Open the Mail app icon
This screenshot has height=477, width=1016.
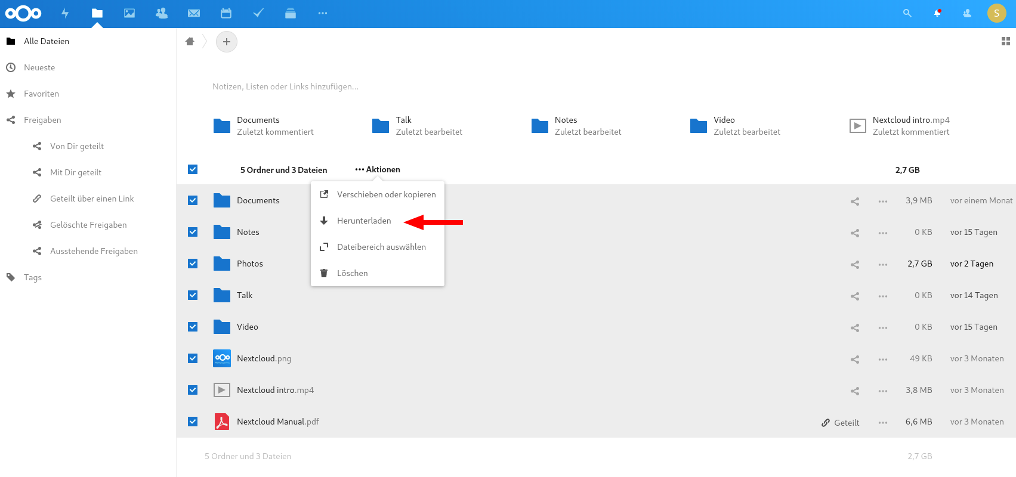pos(194,13)
